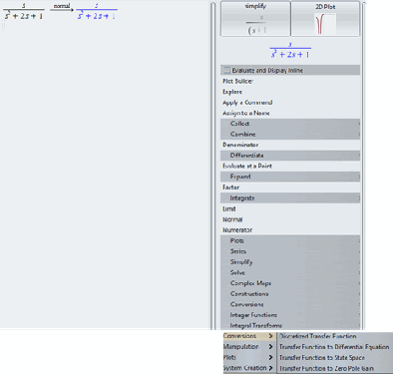Open the System Creation submenu arrow

pos(270,368)
